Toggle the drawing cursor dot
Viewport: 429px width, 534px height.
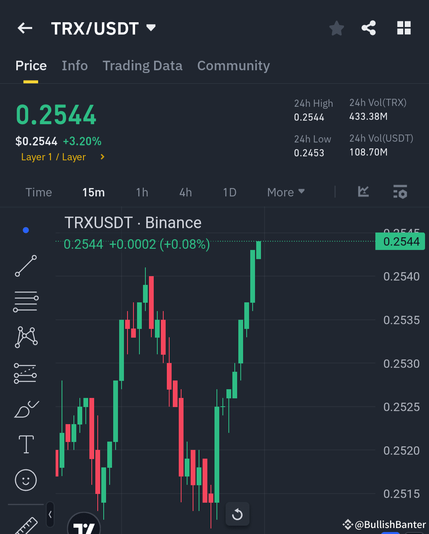[x=25, y=229]
